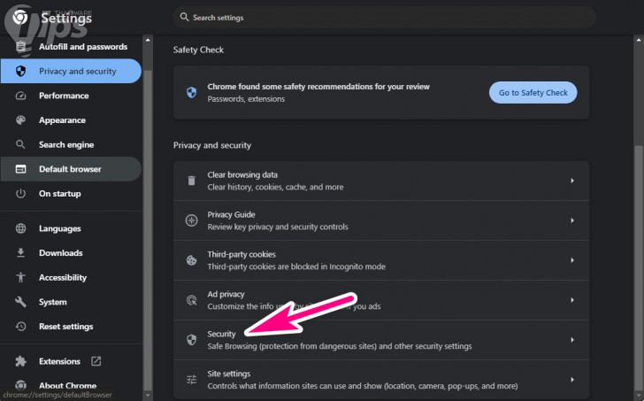Viewport: 644px width, 401px height.
Task: Select Default browser menu item
Action: tap(71, 169)
